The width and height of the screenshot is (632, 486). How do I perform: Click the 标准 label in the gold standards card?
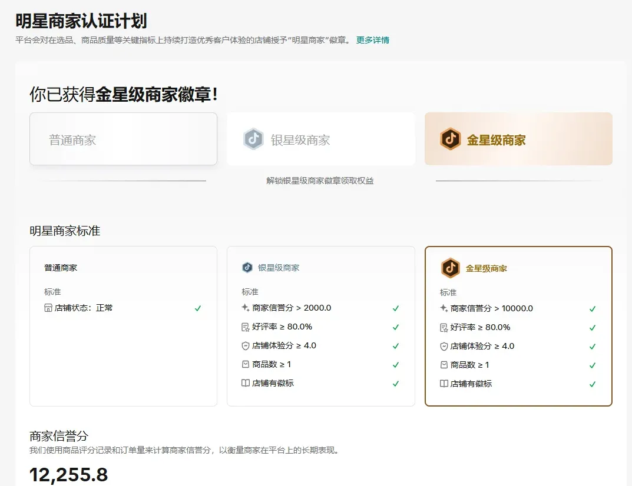coord(448,292)
